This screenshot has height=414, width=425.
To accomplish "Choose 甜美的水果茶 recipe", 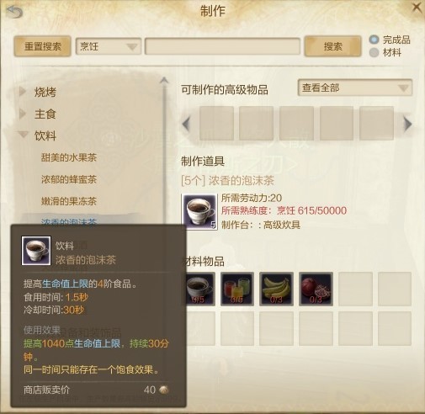I will pos(69,157).
